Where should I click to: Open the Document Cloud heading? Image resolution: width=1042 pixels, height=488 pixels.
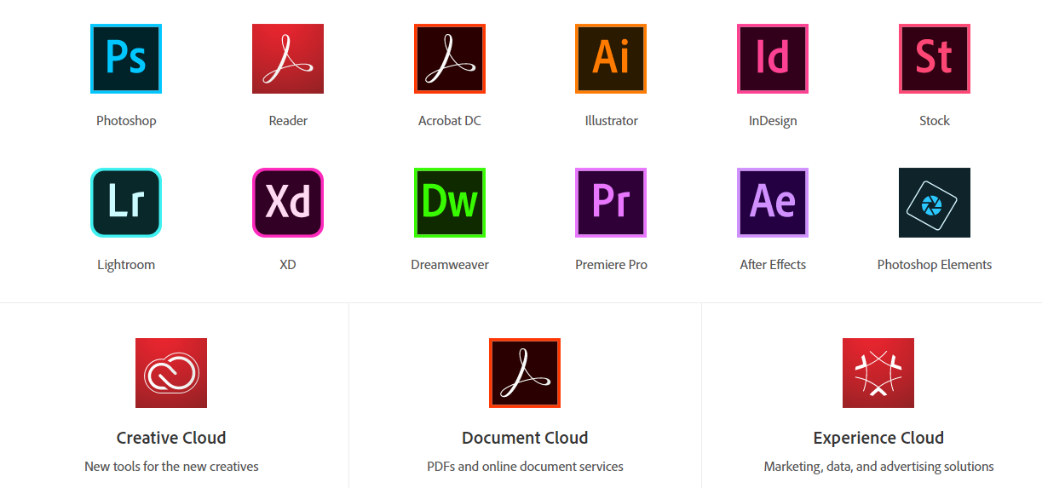[525, 438]
